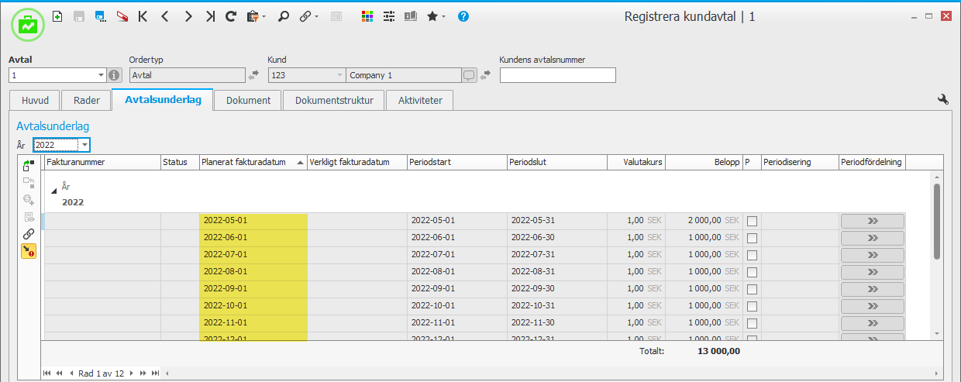Click the wrench settings icon
Viewport: 961px width, 382px height.
coord(943,99)
